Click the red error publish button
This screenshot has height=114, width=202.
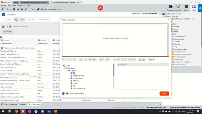point(100,8)
